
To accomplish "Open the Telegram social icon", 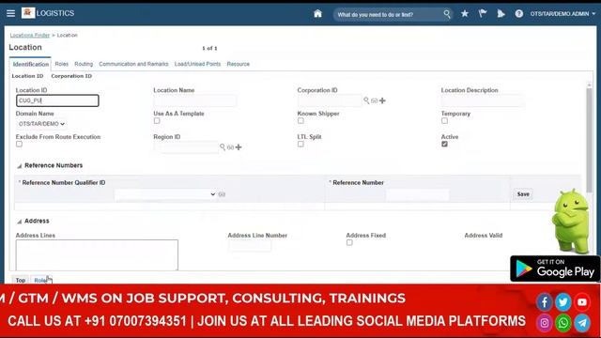I will pyautogui.click(x=582, y=323).
